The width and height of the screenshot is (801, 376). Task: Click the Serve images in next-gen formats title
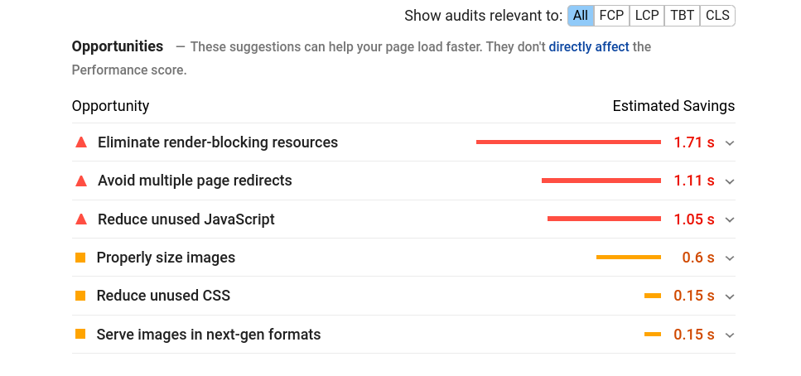[x=209, y=335]
